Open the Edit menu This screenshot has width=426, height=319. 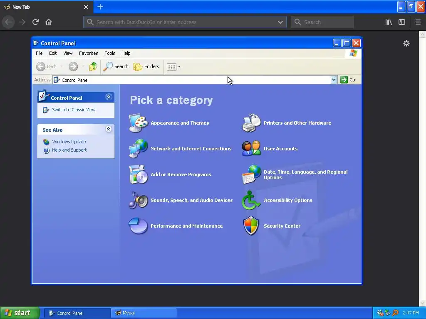[x=53, y=53]
